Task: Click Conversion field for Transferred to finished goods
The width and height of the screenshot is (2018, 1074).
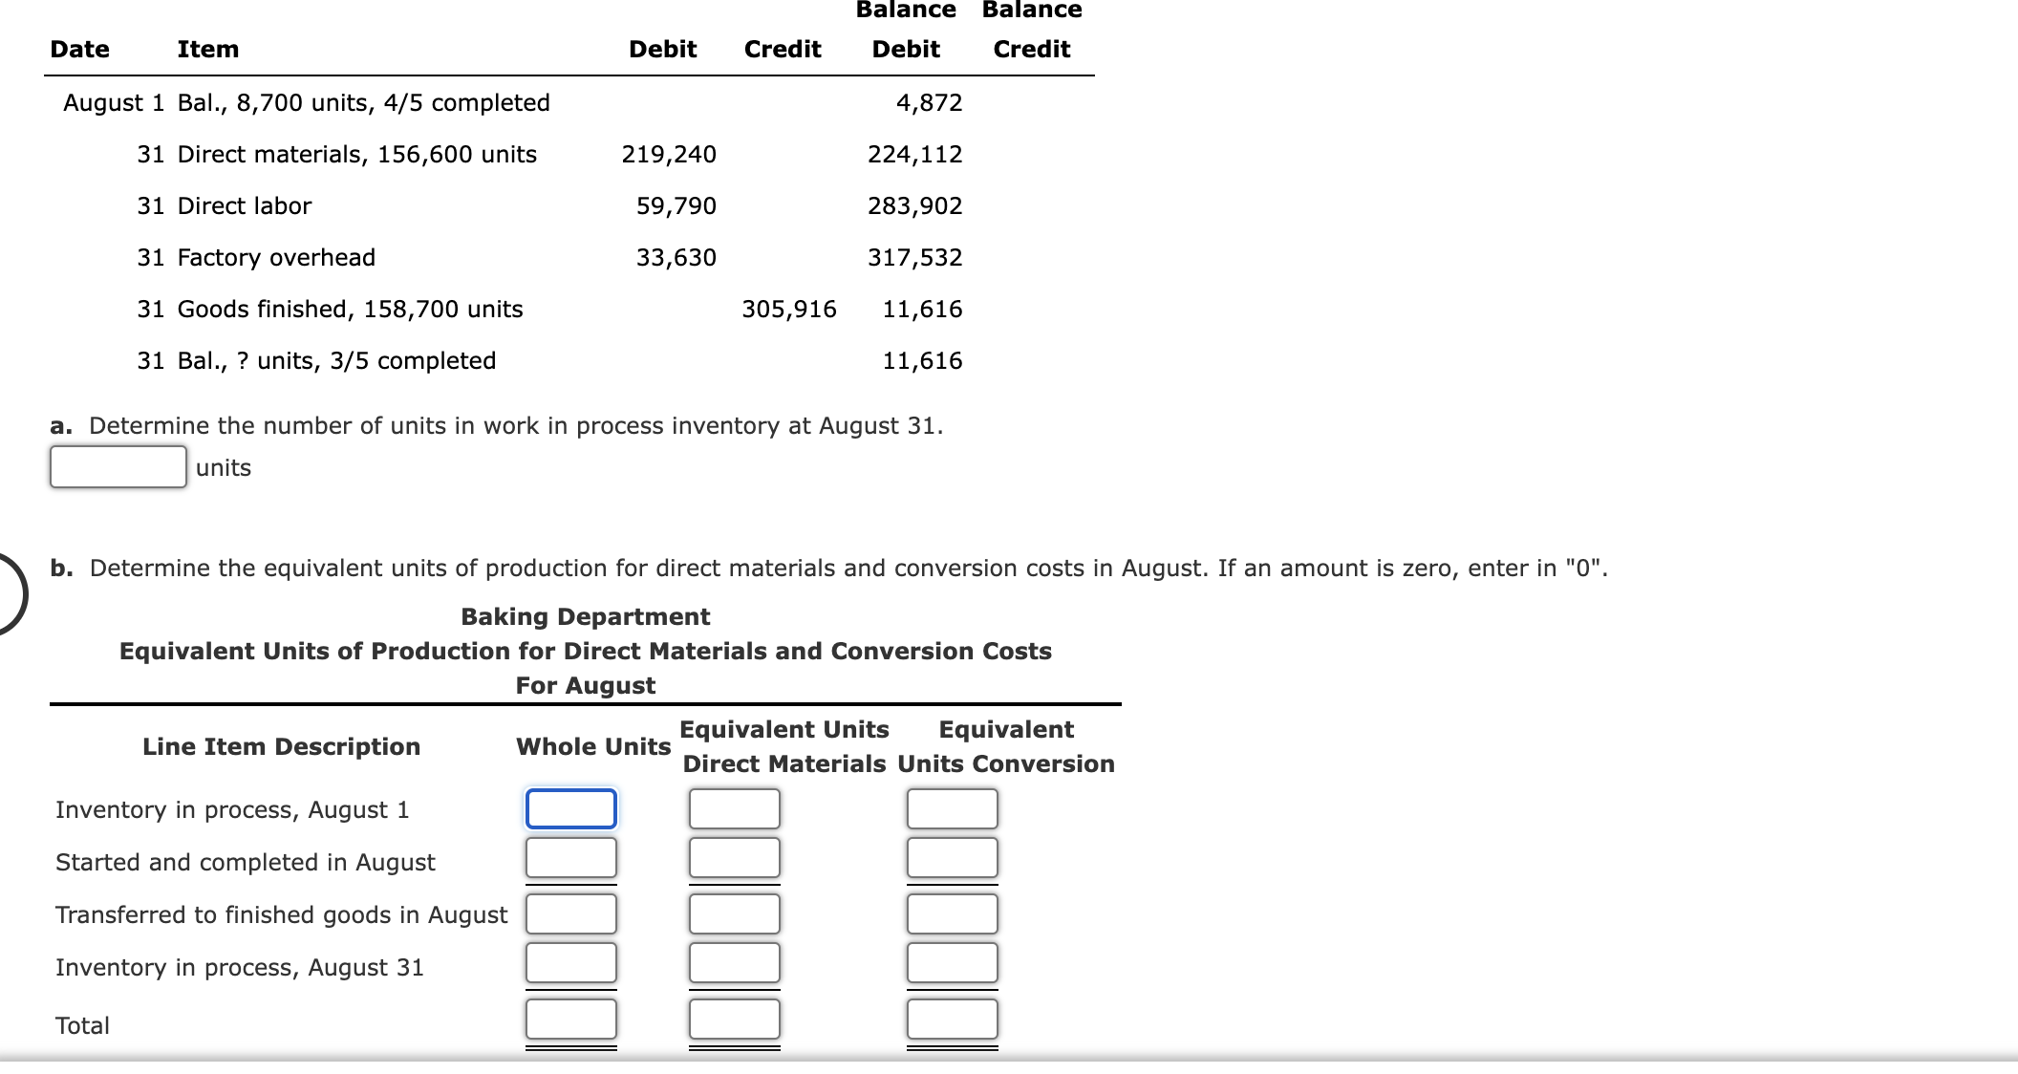Action: 951,913
